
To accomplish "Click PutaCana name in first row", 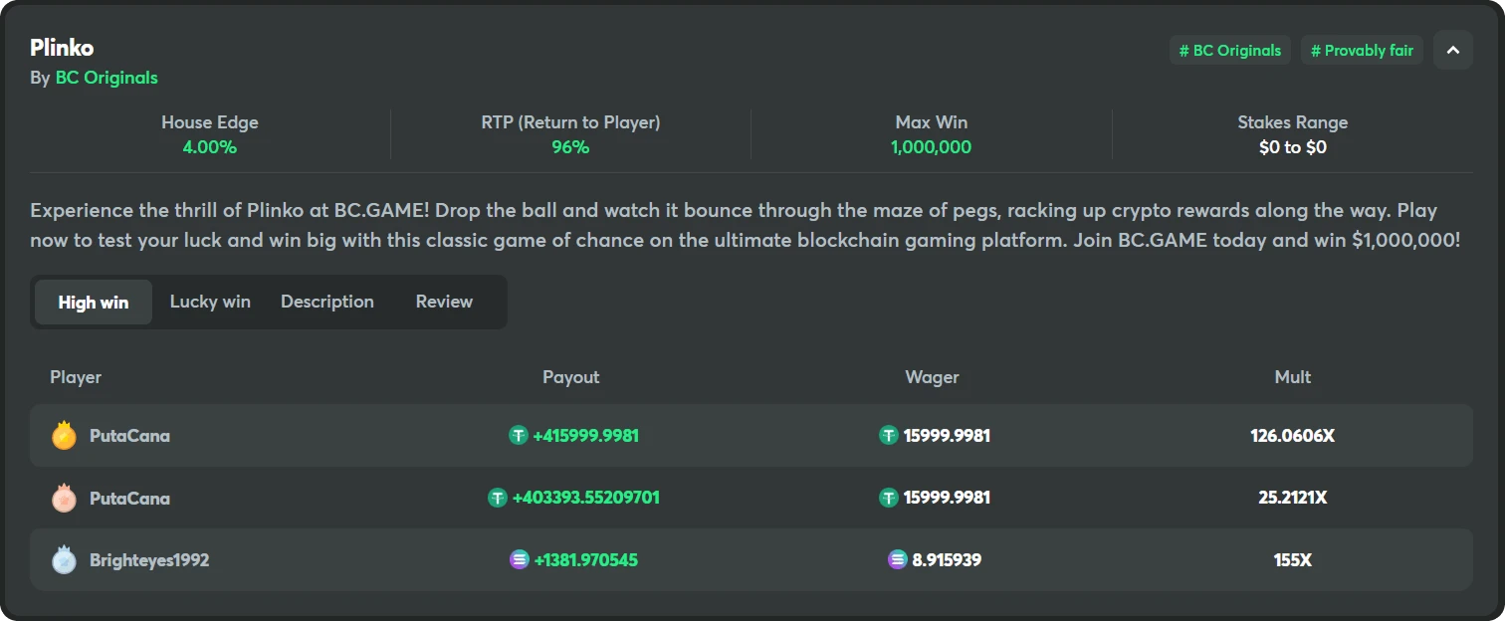I will point(129,436).
